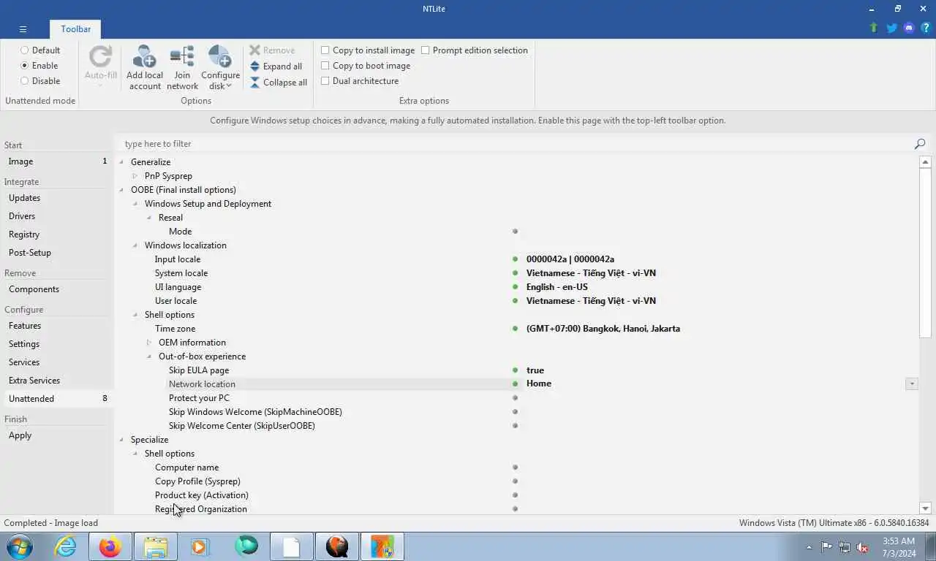Launch Firefox from taskbar

[x=110, y=546]
